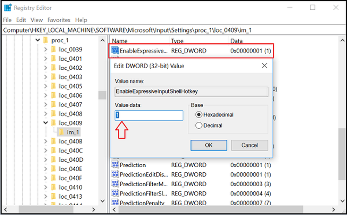The image size is (347, 215).
Task: Click the tree pane horizontal scroll right arrow
Action: (94, 209)
